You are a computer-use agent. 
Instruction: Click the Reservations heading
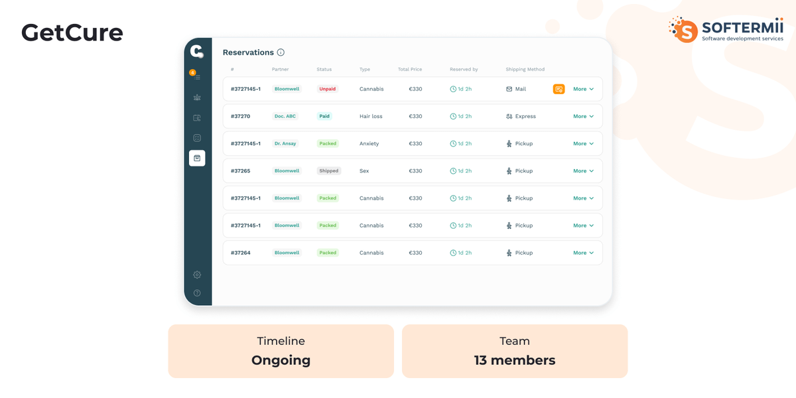click(x=248, y=52)
